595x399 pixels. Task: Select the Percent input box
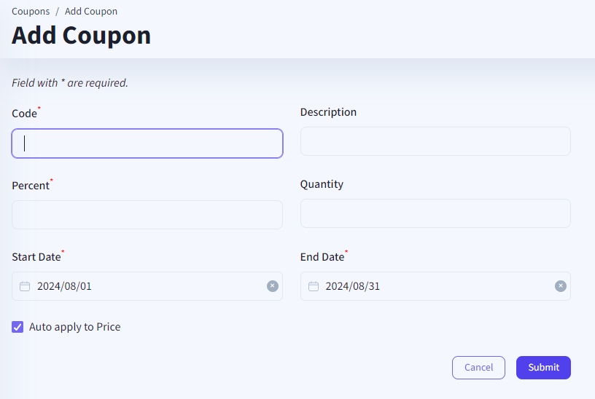[x=147, y=215]
